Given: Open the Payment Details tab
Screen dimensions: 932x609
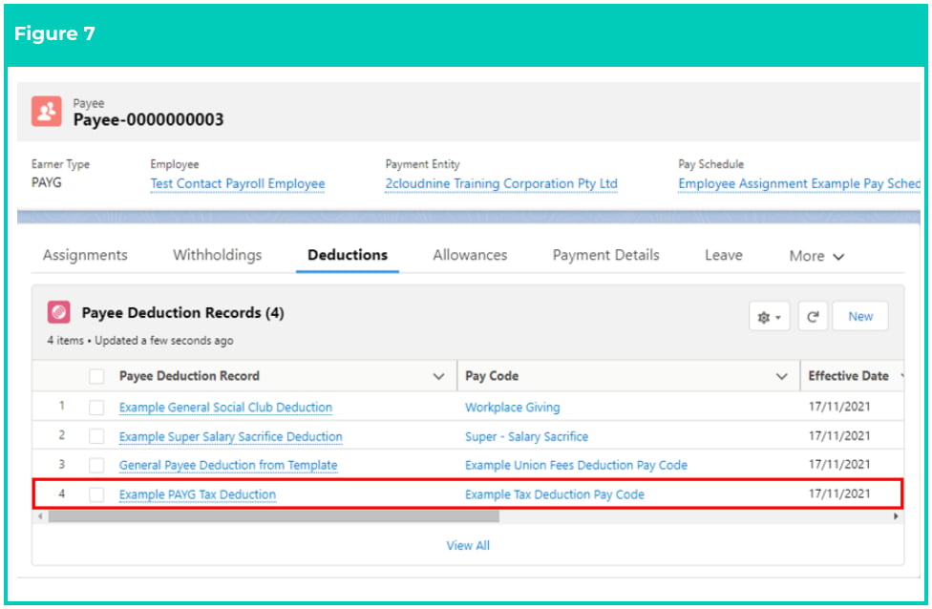Looking at the screenshot, I should [x=605, y=255].
